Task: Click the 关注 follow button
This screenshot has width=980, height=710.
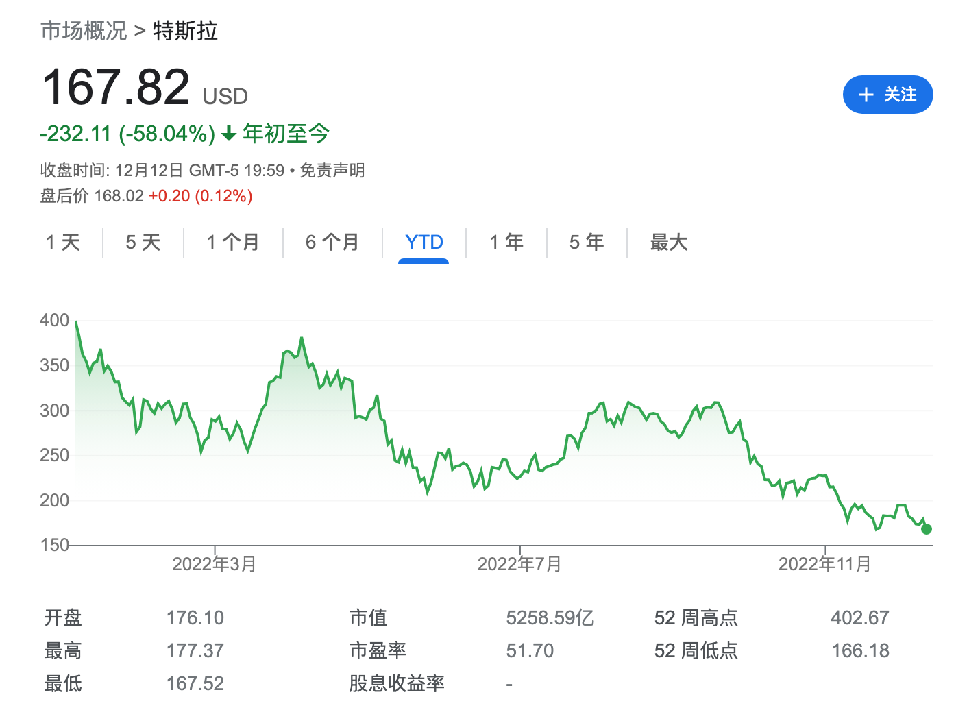Action: click(x=887, y=95)
